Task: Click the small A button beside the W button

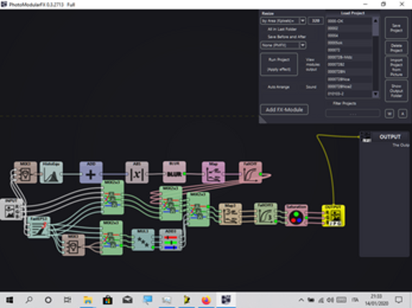Action: click(402, 114)
